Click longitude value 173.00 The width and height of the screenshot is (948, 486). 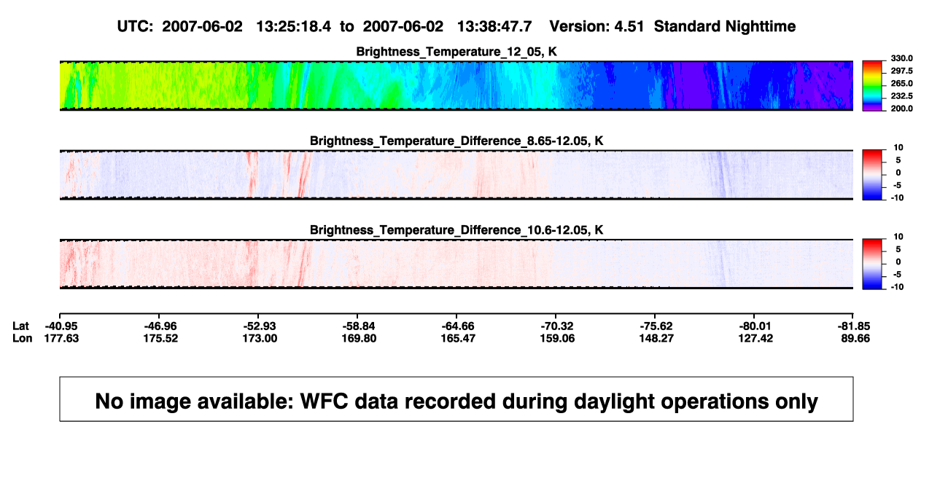pos(258,338)
